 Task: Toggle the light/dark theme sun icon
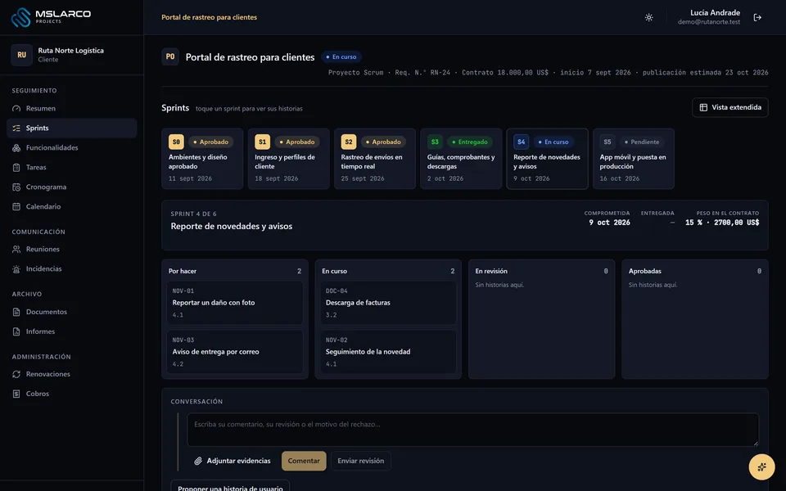(648, 17)
